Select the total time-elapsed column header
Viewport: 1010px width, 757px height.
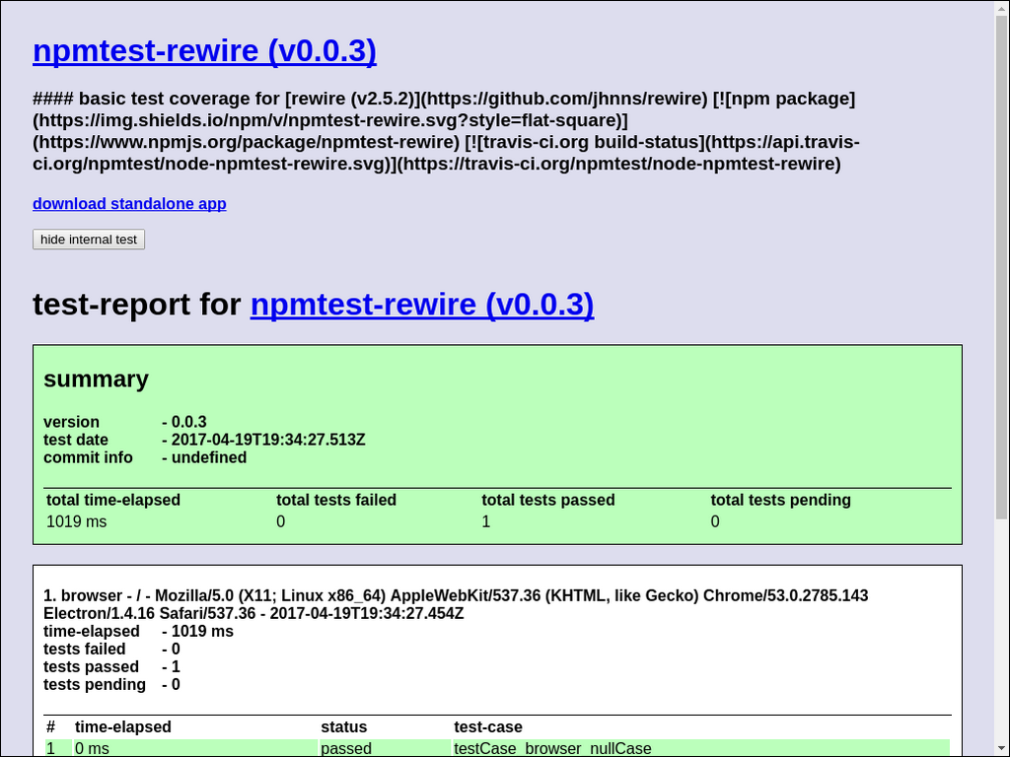coord(113,500)
